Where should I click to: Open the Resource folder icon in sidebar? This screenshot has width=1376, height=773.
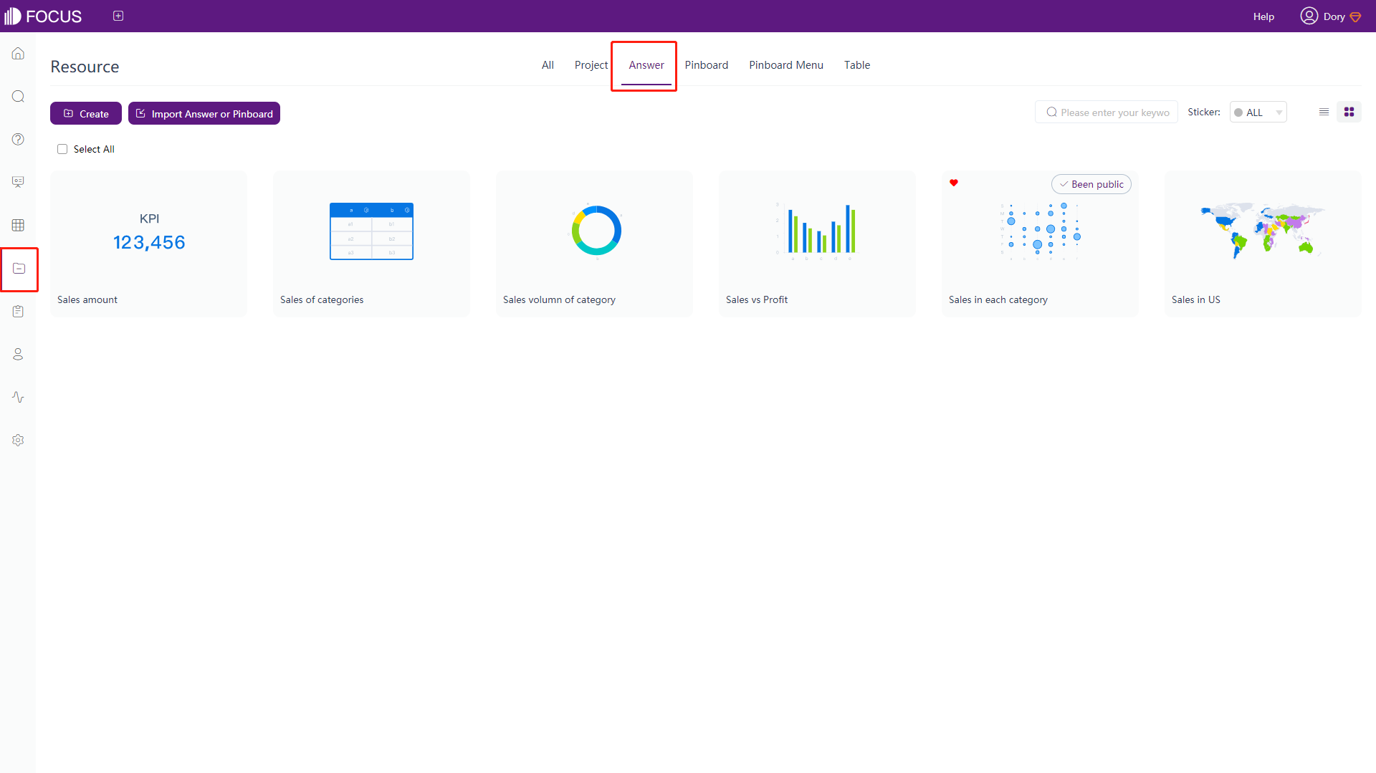pos(19,269)
